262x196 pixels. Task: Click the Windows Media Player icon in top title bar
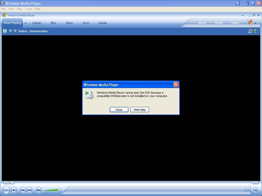(3, 3)
